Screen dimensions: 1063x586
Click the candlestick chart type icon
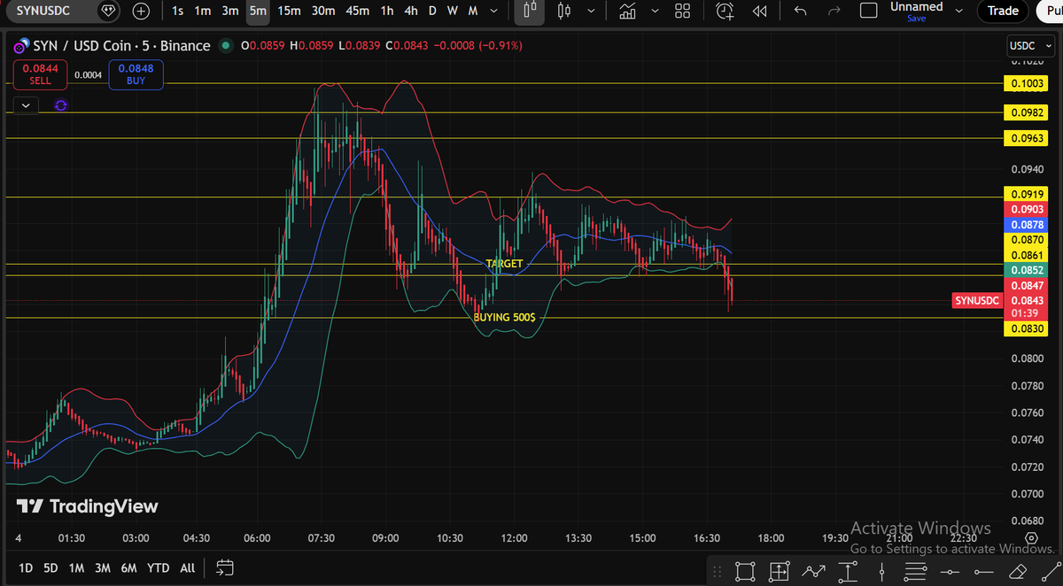(x=564, y=11)
